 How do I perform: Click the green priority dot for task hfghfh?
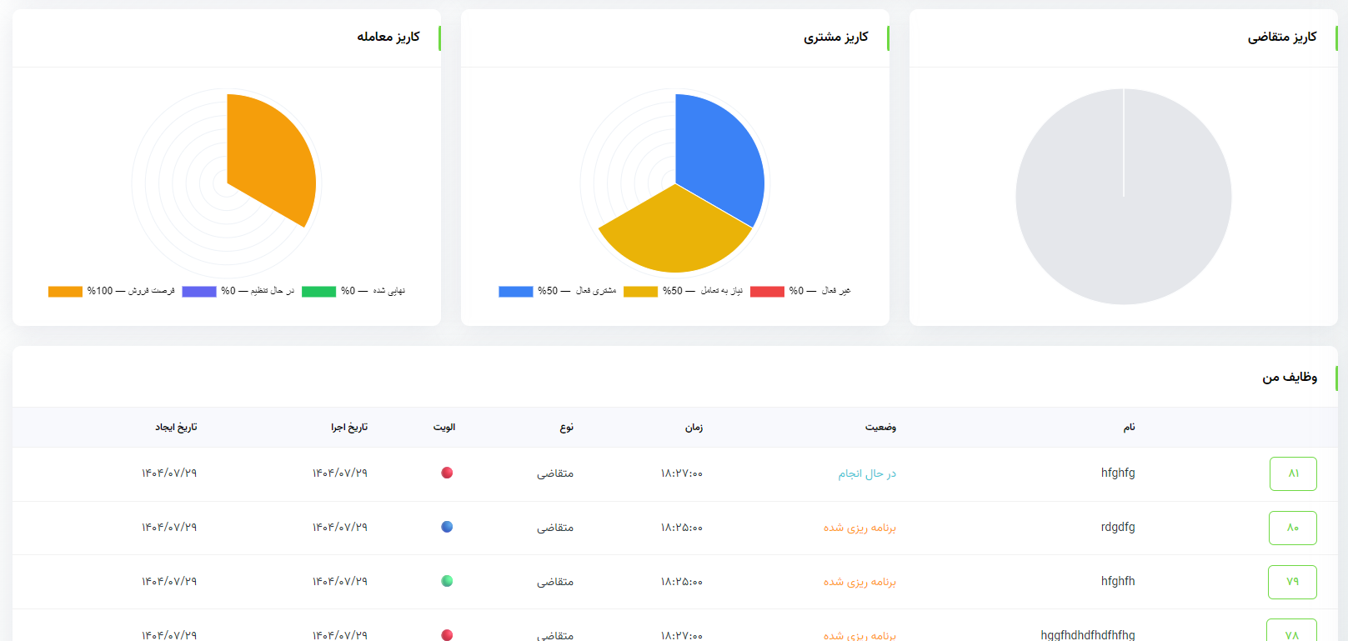(447, 581)
